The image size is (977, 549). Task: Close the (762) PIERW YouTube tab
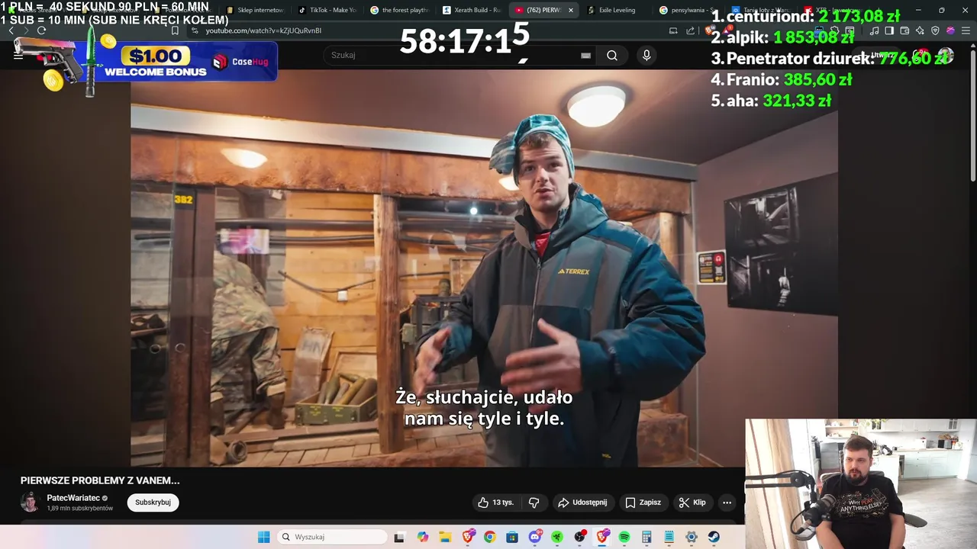tap(570, 10)
